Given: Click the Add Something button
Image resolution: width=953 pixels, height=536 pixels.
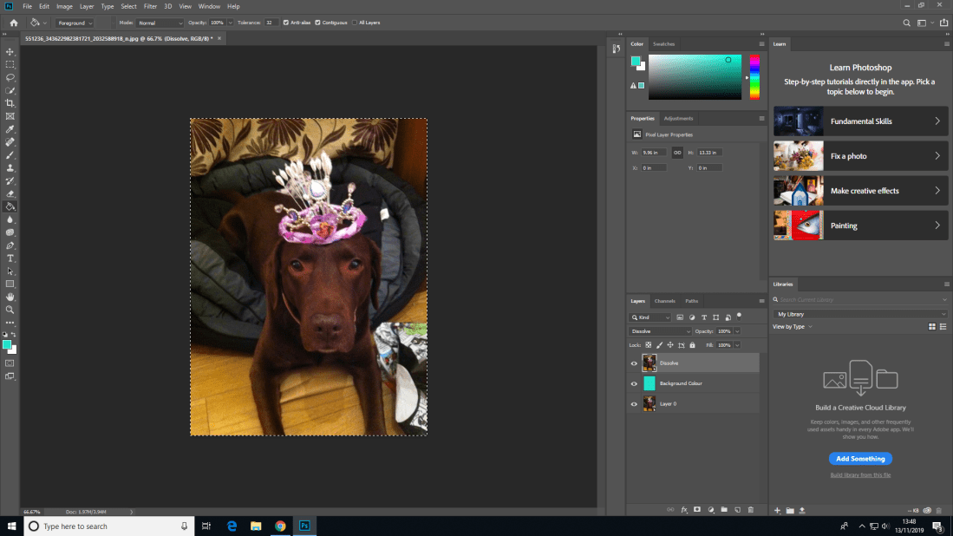Looking at the screenshot, I should tap(860, 459).
